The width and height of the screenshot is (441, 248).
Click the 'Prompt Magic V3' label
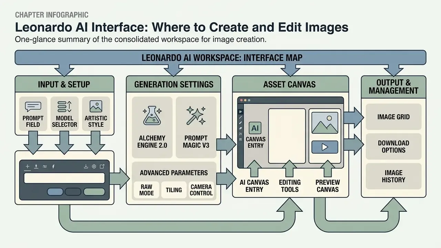pyautogui.click(x=196, y=142)
